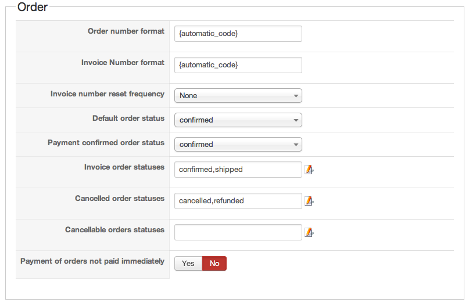This screenshot has width=469, height=302.
Task: Click the Payment confirmed order status label
Action: tap(106, 143)
